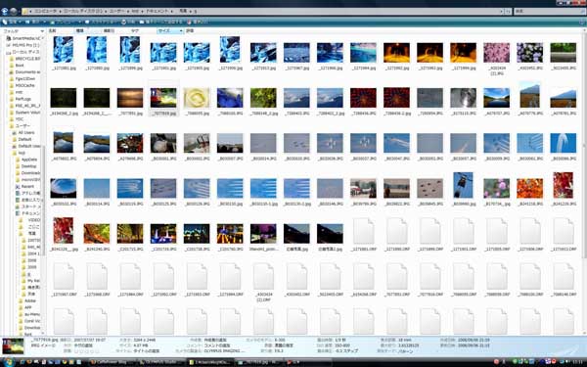The width and height of the screenshot is (587, 367).
Task: Click ドキュメント in the address breadcrumb
Action: pyautogui.click(x=157, y=12)
